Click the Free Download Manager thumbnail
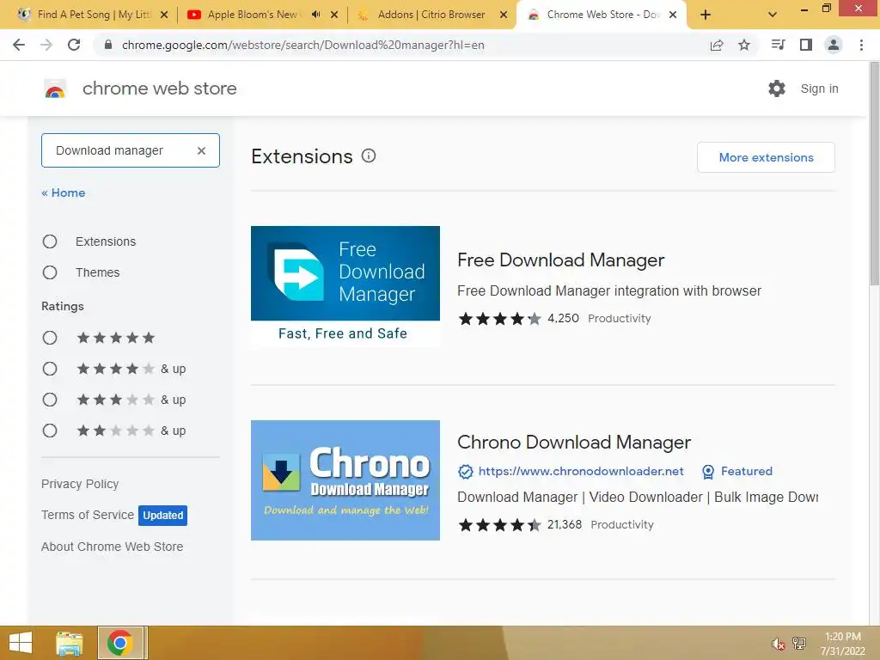The height and width of the screenshot is (660, 880). click(345, 286)
